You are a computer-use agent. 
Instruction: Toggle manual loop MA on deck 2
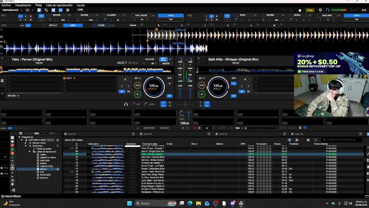(248, 92)
